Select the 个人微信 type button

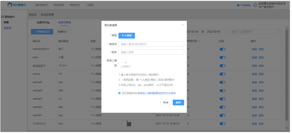click(x=127, y=36)
